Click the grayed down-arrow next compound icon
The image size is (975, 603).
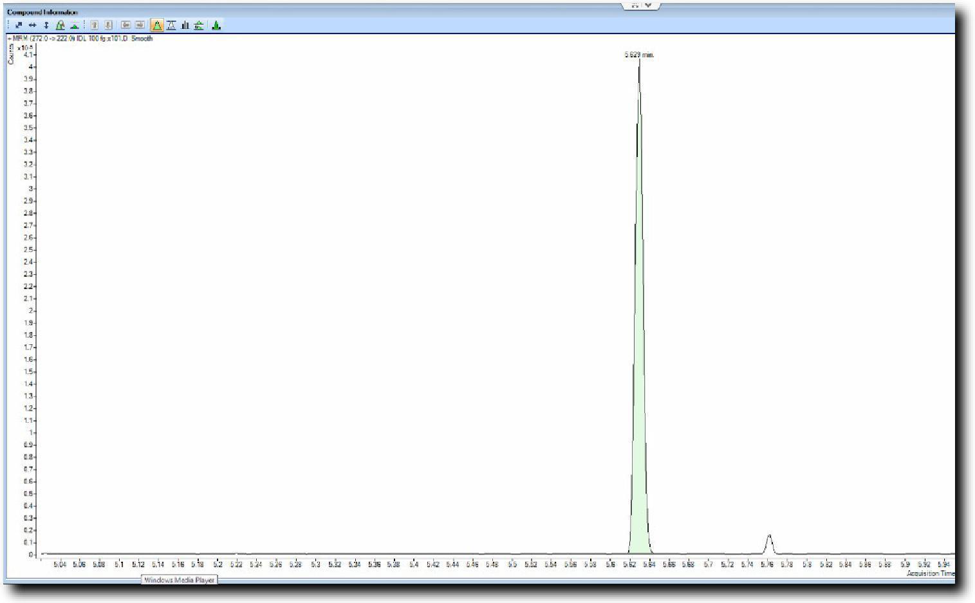click(x=108, y=25)
